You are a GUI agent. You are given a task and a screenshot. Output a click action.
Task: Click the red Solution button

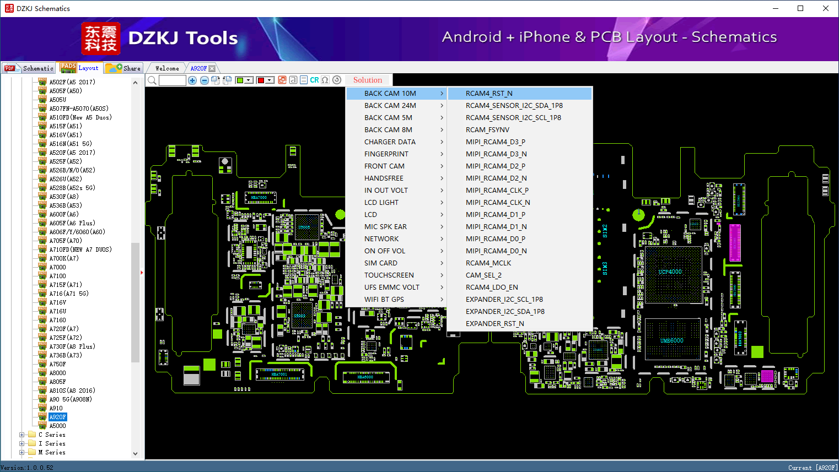click(x=368, y=80)
